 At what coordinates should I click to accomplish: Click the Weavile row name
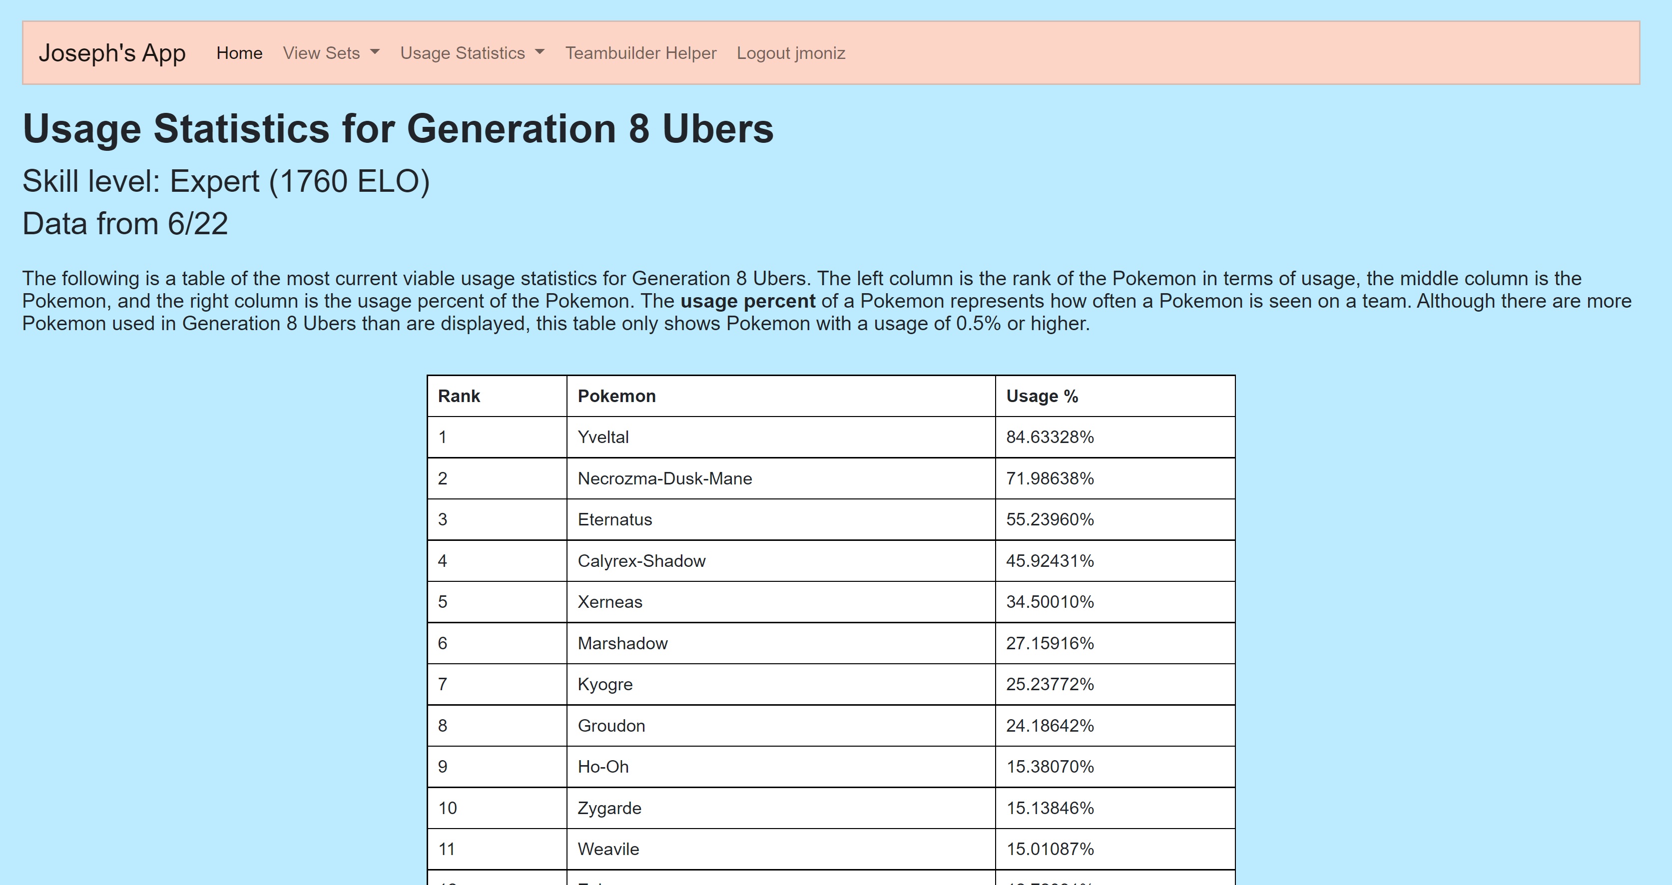point(607,850)
